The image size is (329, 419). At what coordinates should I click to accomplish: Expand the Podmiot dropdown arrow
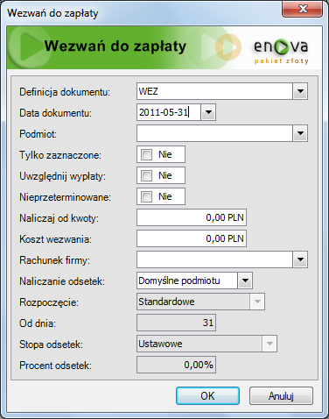pyautogui.click(x=300, y=133)
